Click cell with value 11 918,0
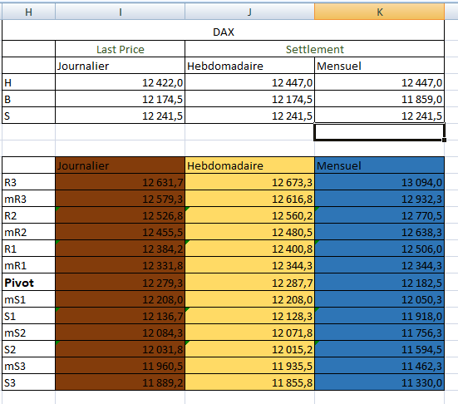Viewport: 458px width, 404px height. [x=379, y=316]
